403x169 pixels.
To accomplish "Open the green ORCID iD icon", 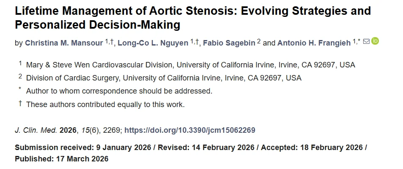I will coord(375,41).
